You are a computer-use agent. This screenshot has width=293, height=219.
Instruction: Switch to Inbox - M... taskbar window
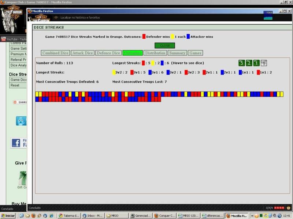93,216
